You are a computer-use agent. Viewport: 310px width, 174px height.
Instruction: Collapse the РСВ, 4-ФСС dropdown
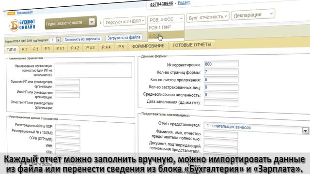point(166,19)
